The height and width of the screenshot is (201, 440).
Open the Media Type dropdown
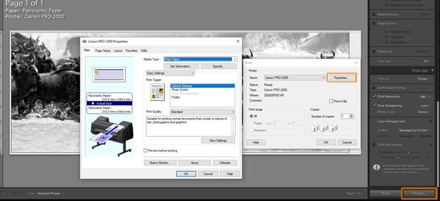[x=200, y=59]
